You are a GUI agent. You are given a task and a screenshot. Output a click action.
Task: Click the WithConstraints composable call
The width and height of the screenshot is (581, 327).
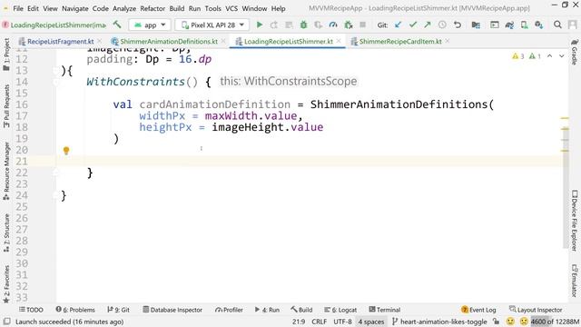(x=135, y=82)
